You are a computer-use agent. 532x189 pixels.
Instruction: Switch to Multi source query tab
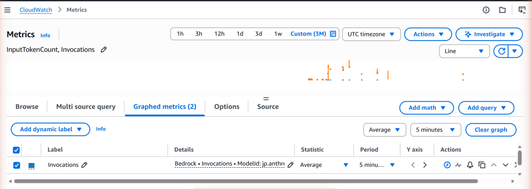86,106
